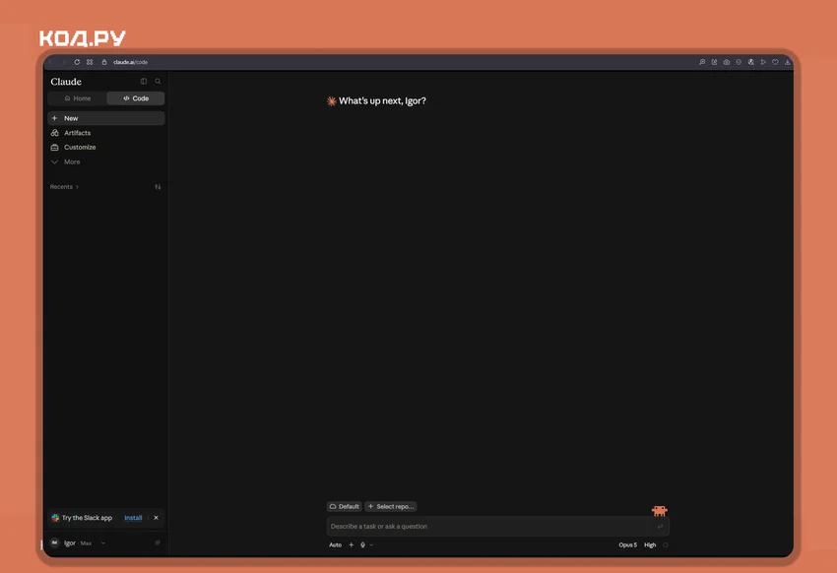Open Customize in the sidebar
The width and height of the screenshot is (837, 573).
click(x=105, y=147)
